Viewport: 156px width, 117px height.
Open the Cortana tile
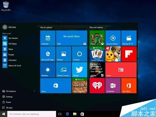click(x=79, y=54)
